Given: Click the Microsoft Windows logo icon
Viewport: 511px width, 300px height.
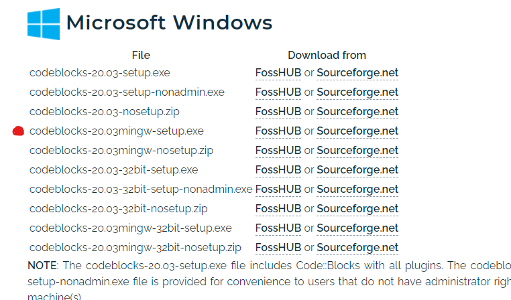Looking at the screenshot, I should 44,23.
